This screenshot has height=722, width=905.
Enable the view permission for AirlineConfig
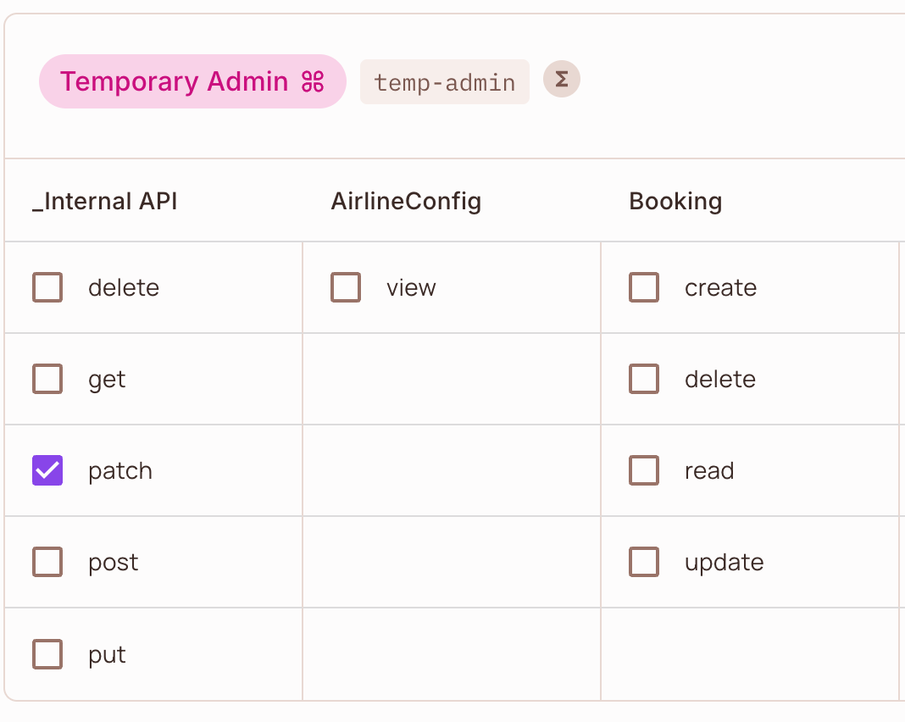[346, 287]
